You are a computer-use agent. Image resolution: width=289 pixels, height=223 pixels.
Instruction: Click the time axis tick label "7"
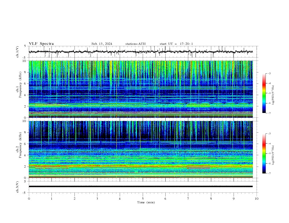pos(188,199)
